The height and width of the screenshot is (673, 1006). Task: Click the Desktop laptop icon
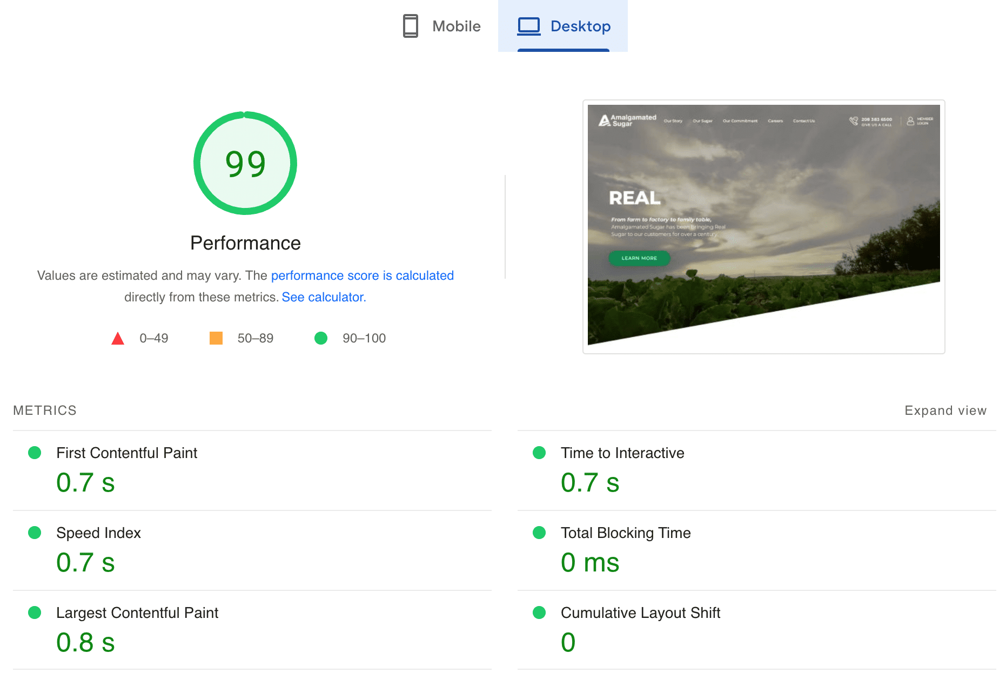pos(529,25)
